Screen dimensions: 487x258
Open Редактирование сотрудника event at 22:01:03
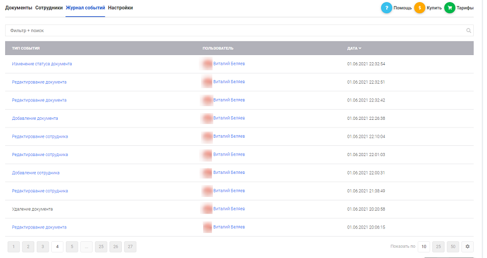[40, 154]
